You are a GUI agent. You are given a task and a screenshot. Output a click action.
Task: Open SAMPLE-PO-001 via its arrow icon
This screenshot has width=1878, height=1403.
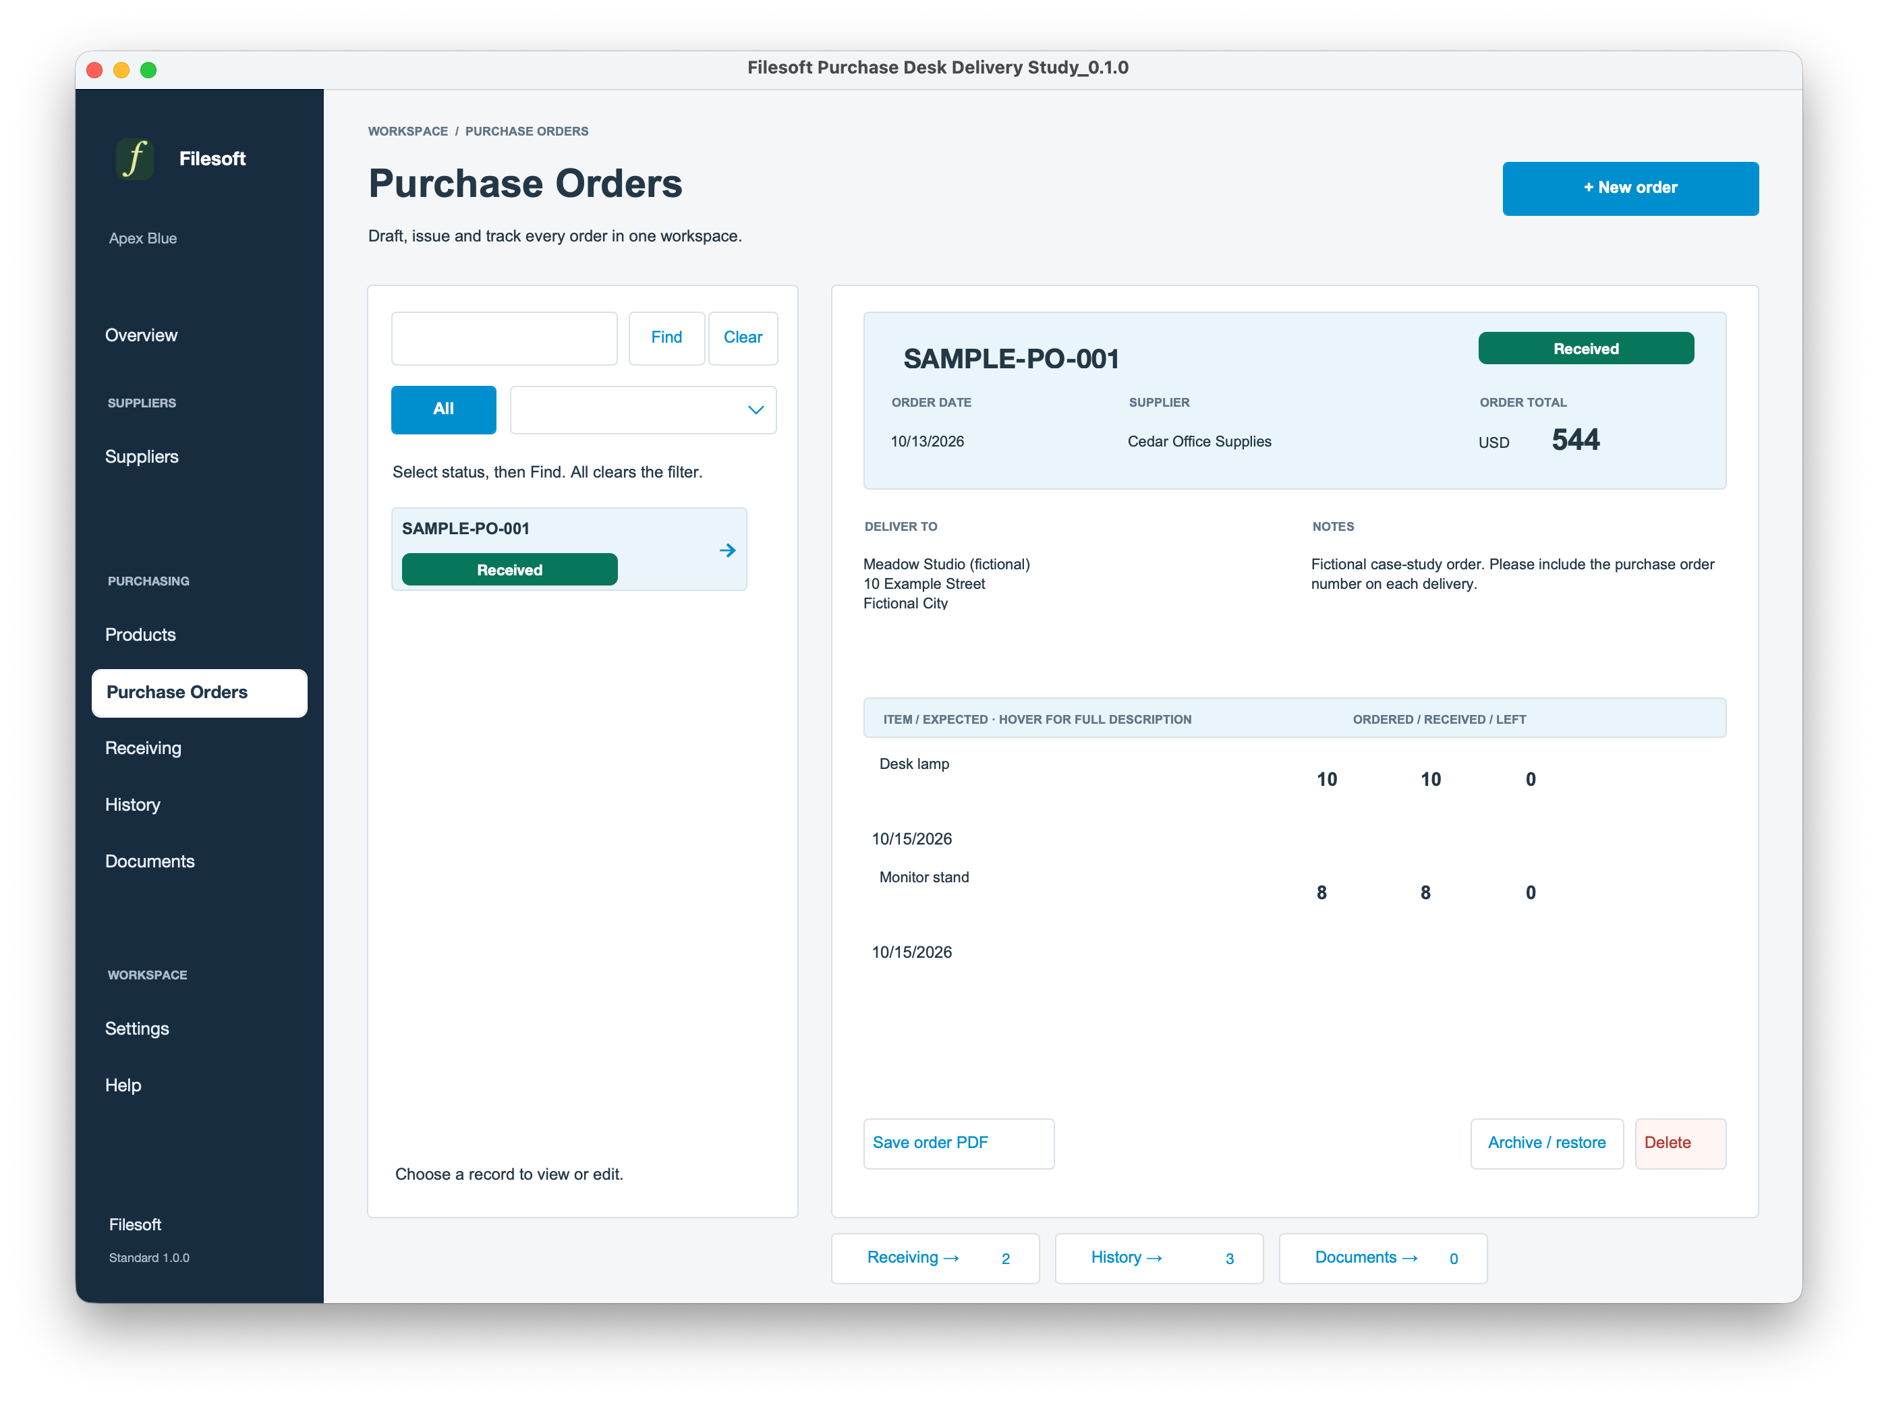tap(728, 551)
